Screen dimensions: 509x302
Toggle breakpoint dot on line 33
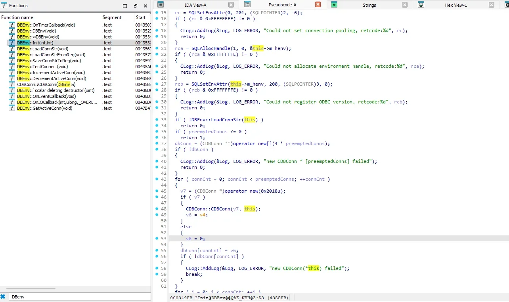(x=157, y=120)
